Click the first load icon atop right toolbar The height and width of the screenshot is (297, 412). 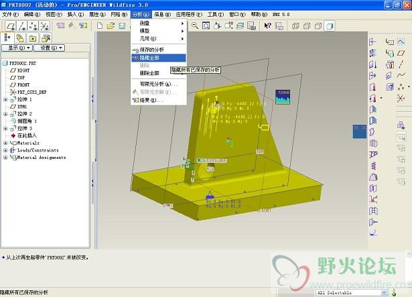tap(373, 42)
